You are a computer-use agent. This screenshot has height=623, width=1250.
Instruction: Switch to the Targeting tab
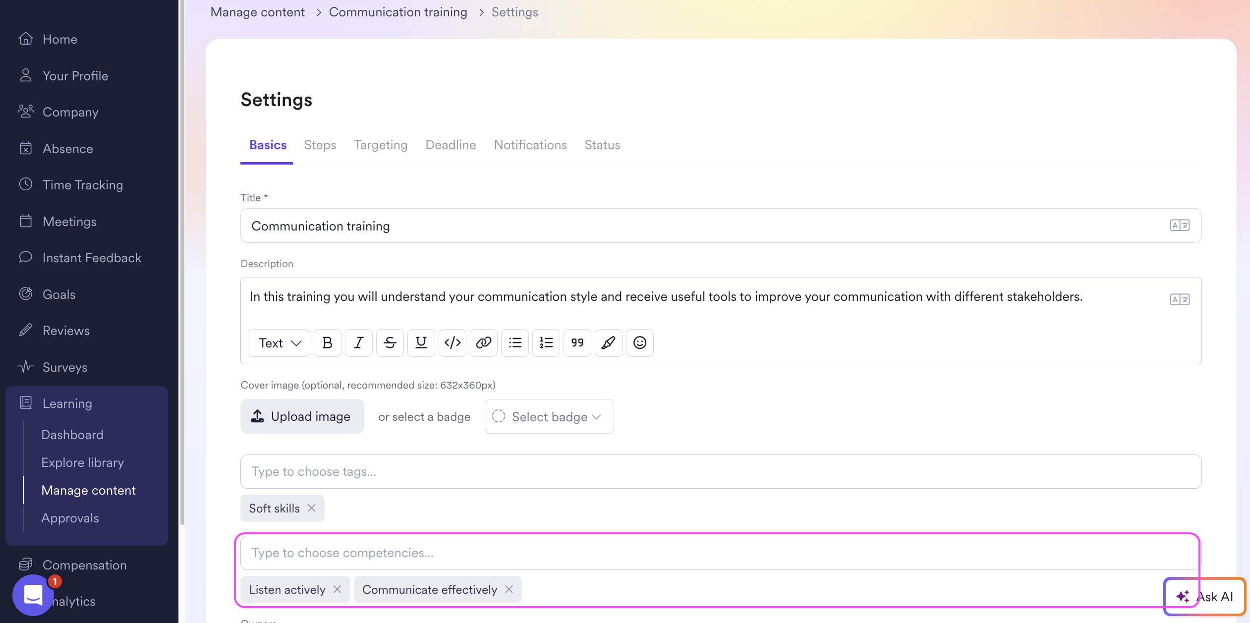[380, 145]
